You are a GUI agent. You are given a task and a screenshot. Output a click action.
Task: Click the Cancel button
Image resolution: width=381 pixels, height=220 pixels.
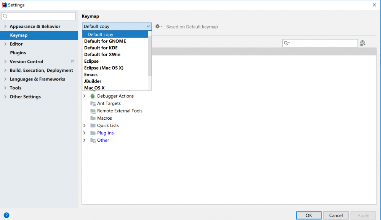coord(336,215)
